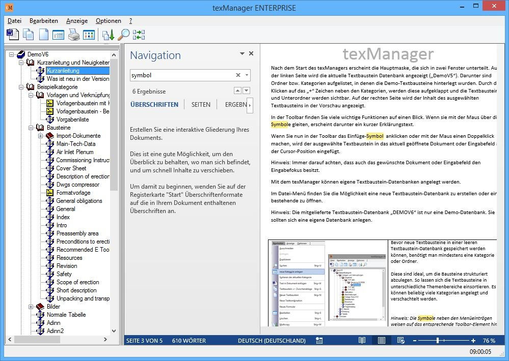Open the Optionen menu
The image size is (509, 361).
click(108, 21)
